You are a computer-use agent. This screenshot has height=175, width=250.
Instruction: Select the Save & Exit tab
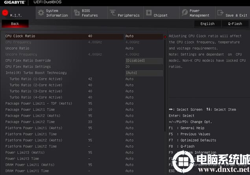(x=233, y=13)
